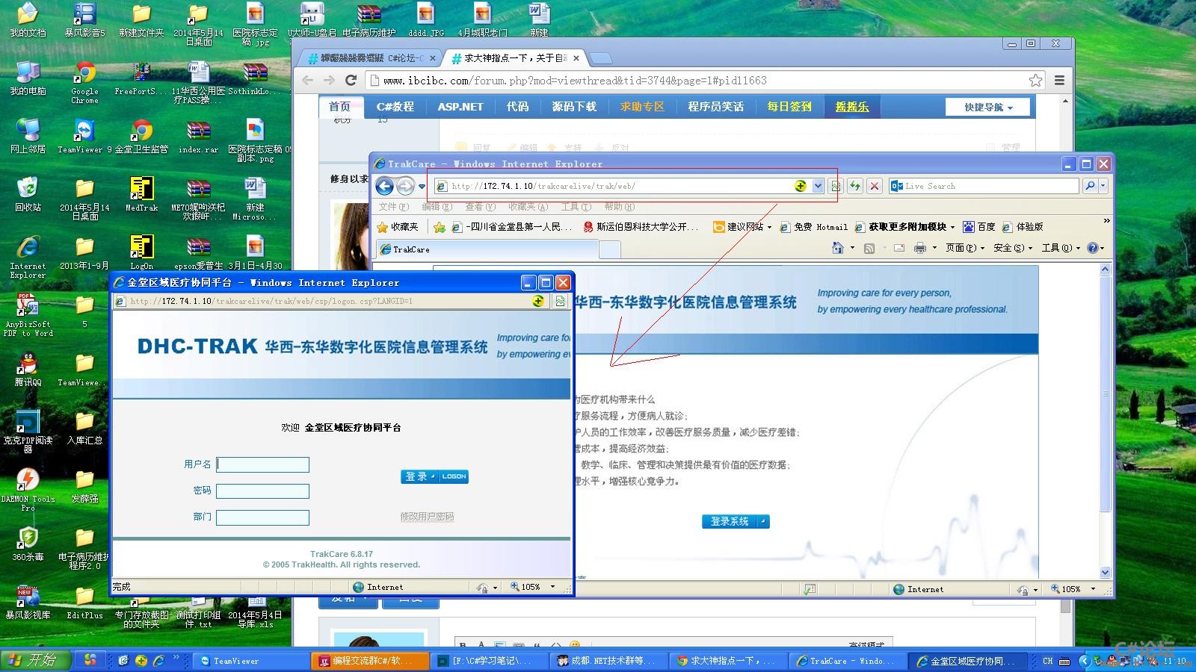
Task: Expand the address bar history dropdown
Action: (819, 186)
